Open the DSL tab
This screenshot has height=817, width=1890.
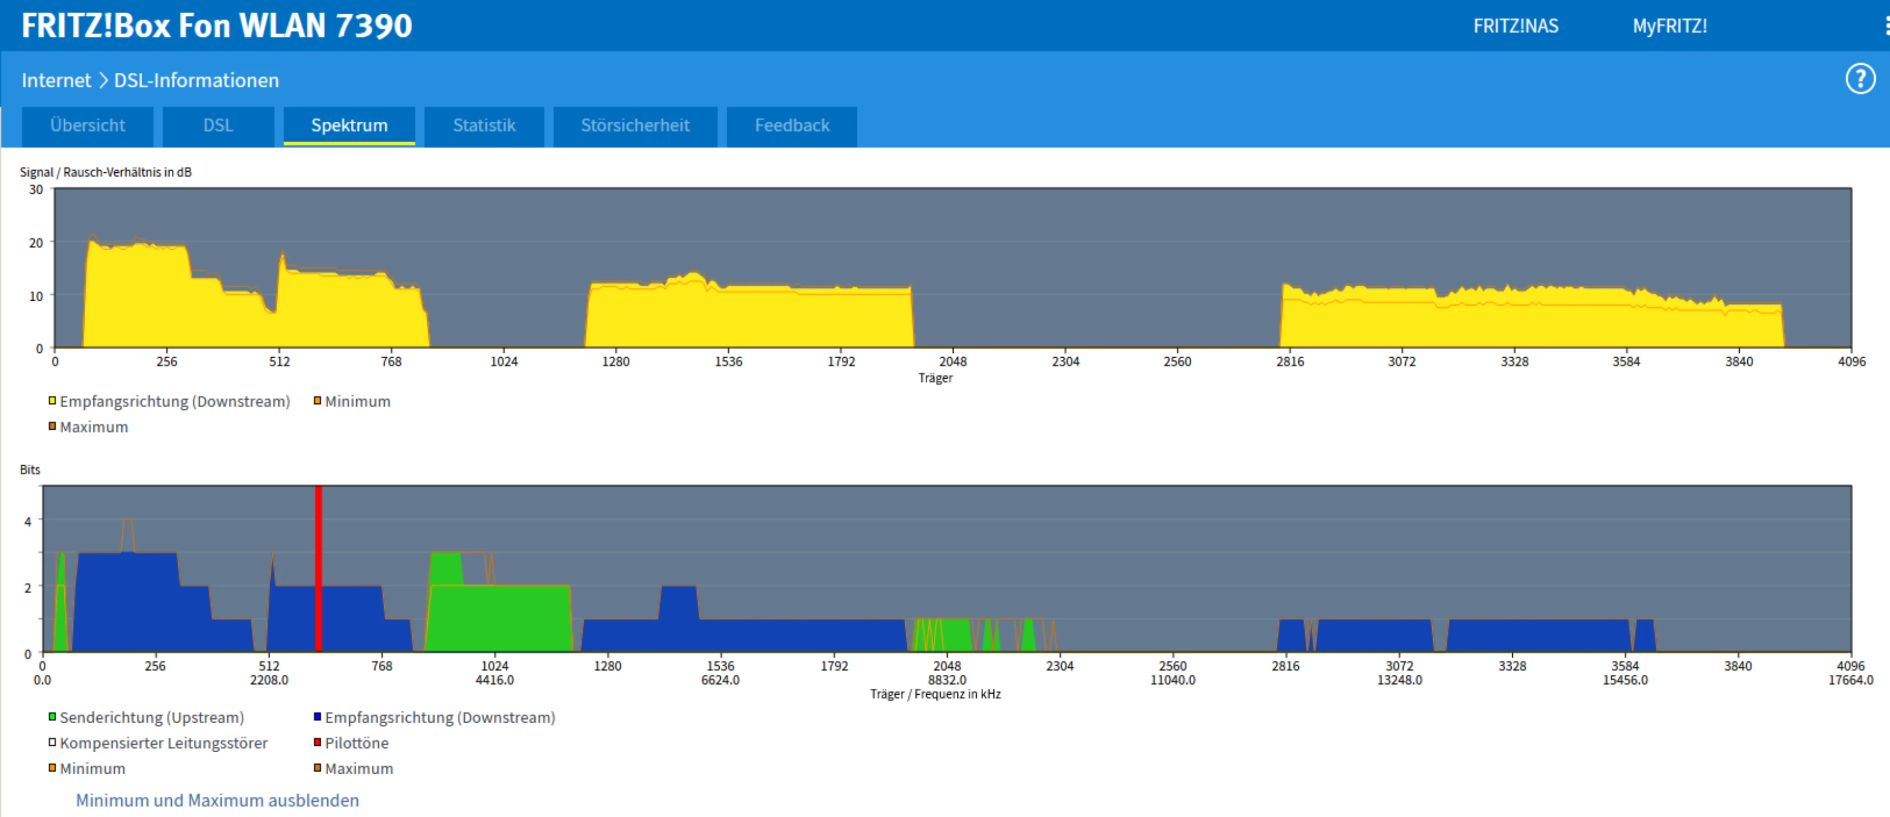[218, 126]
